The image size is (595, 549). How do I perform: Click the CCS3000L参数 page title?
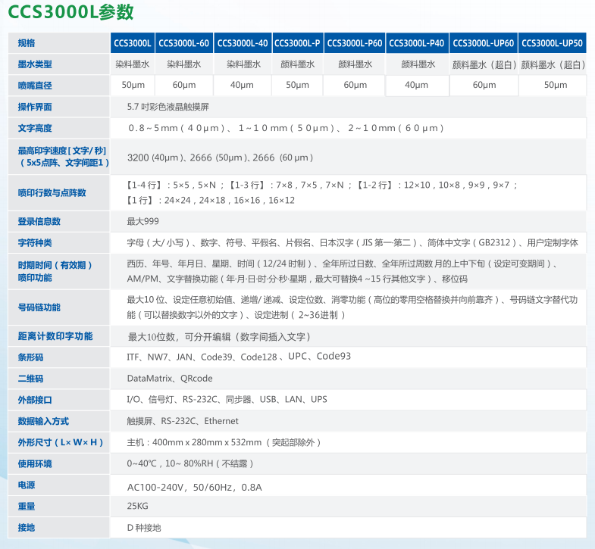(70, 13)
